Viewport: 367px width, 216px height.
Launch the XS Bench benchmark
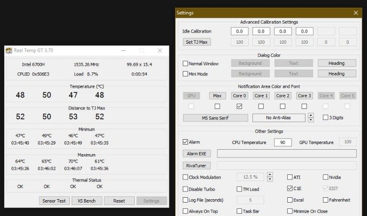[87, 201]
